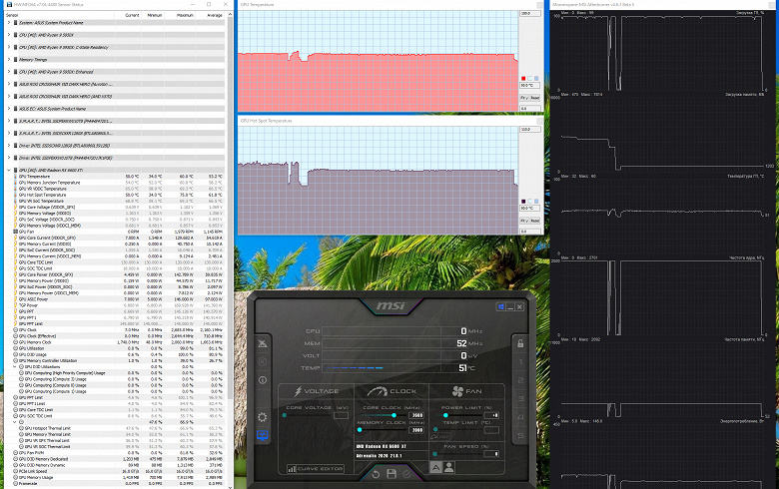Reset settings with the circular arrow icon
The image size is (779, 489).
377,474
